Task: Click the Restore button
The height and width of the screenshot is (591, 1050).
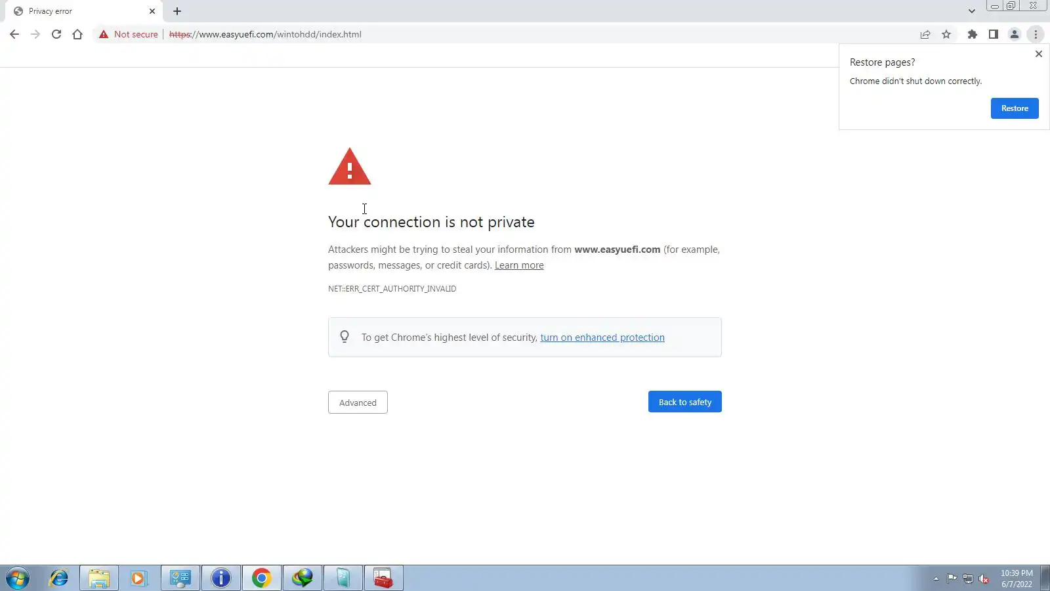Action: pos(1015,108)
